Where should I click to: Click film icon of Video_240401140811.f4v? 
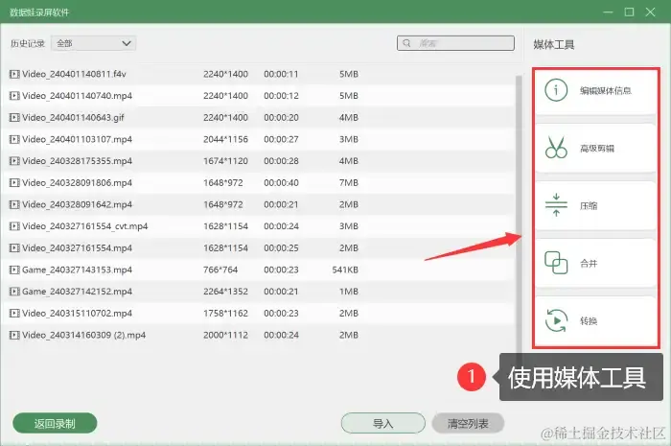14,74
